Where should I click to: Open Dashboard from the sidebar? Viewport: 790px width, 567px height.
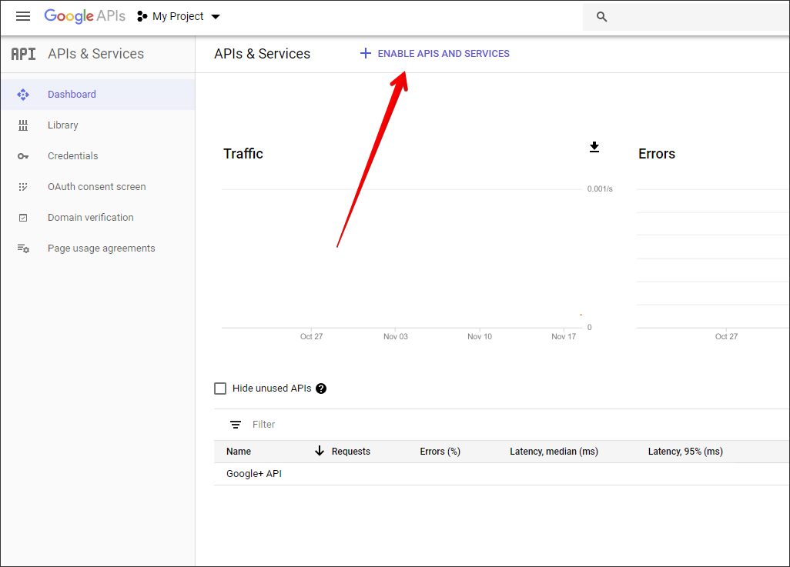[x=98, y=95]
